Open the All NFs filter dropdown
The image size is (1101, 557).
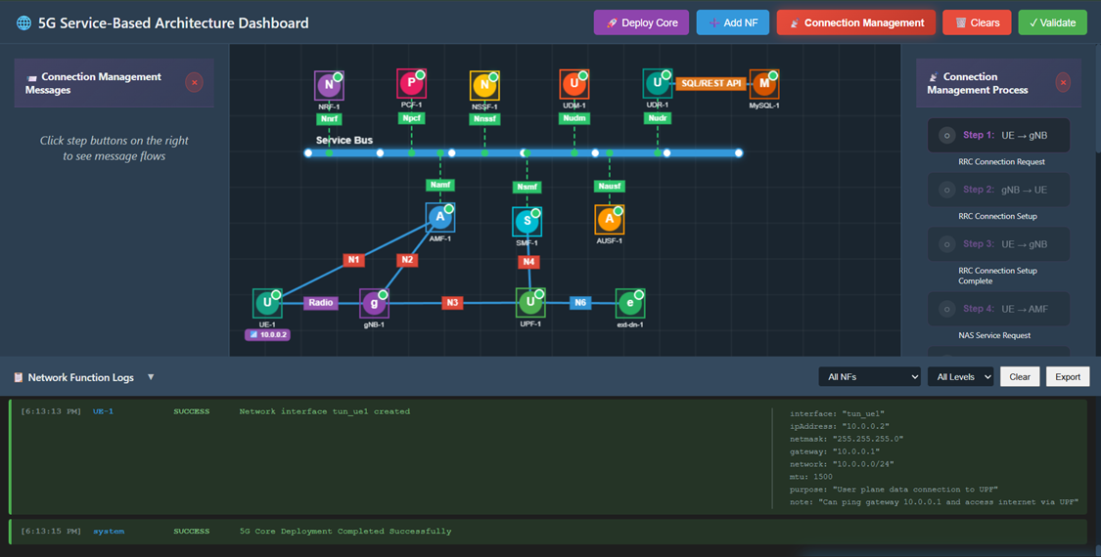click(x=869, y=377)
